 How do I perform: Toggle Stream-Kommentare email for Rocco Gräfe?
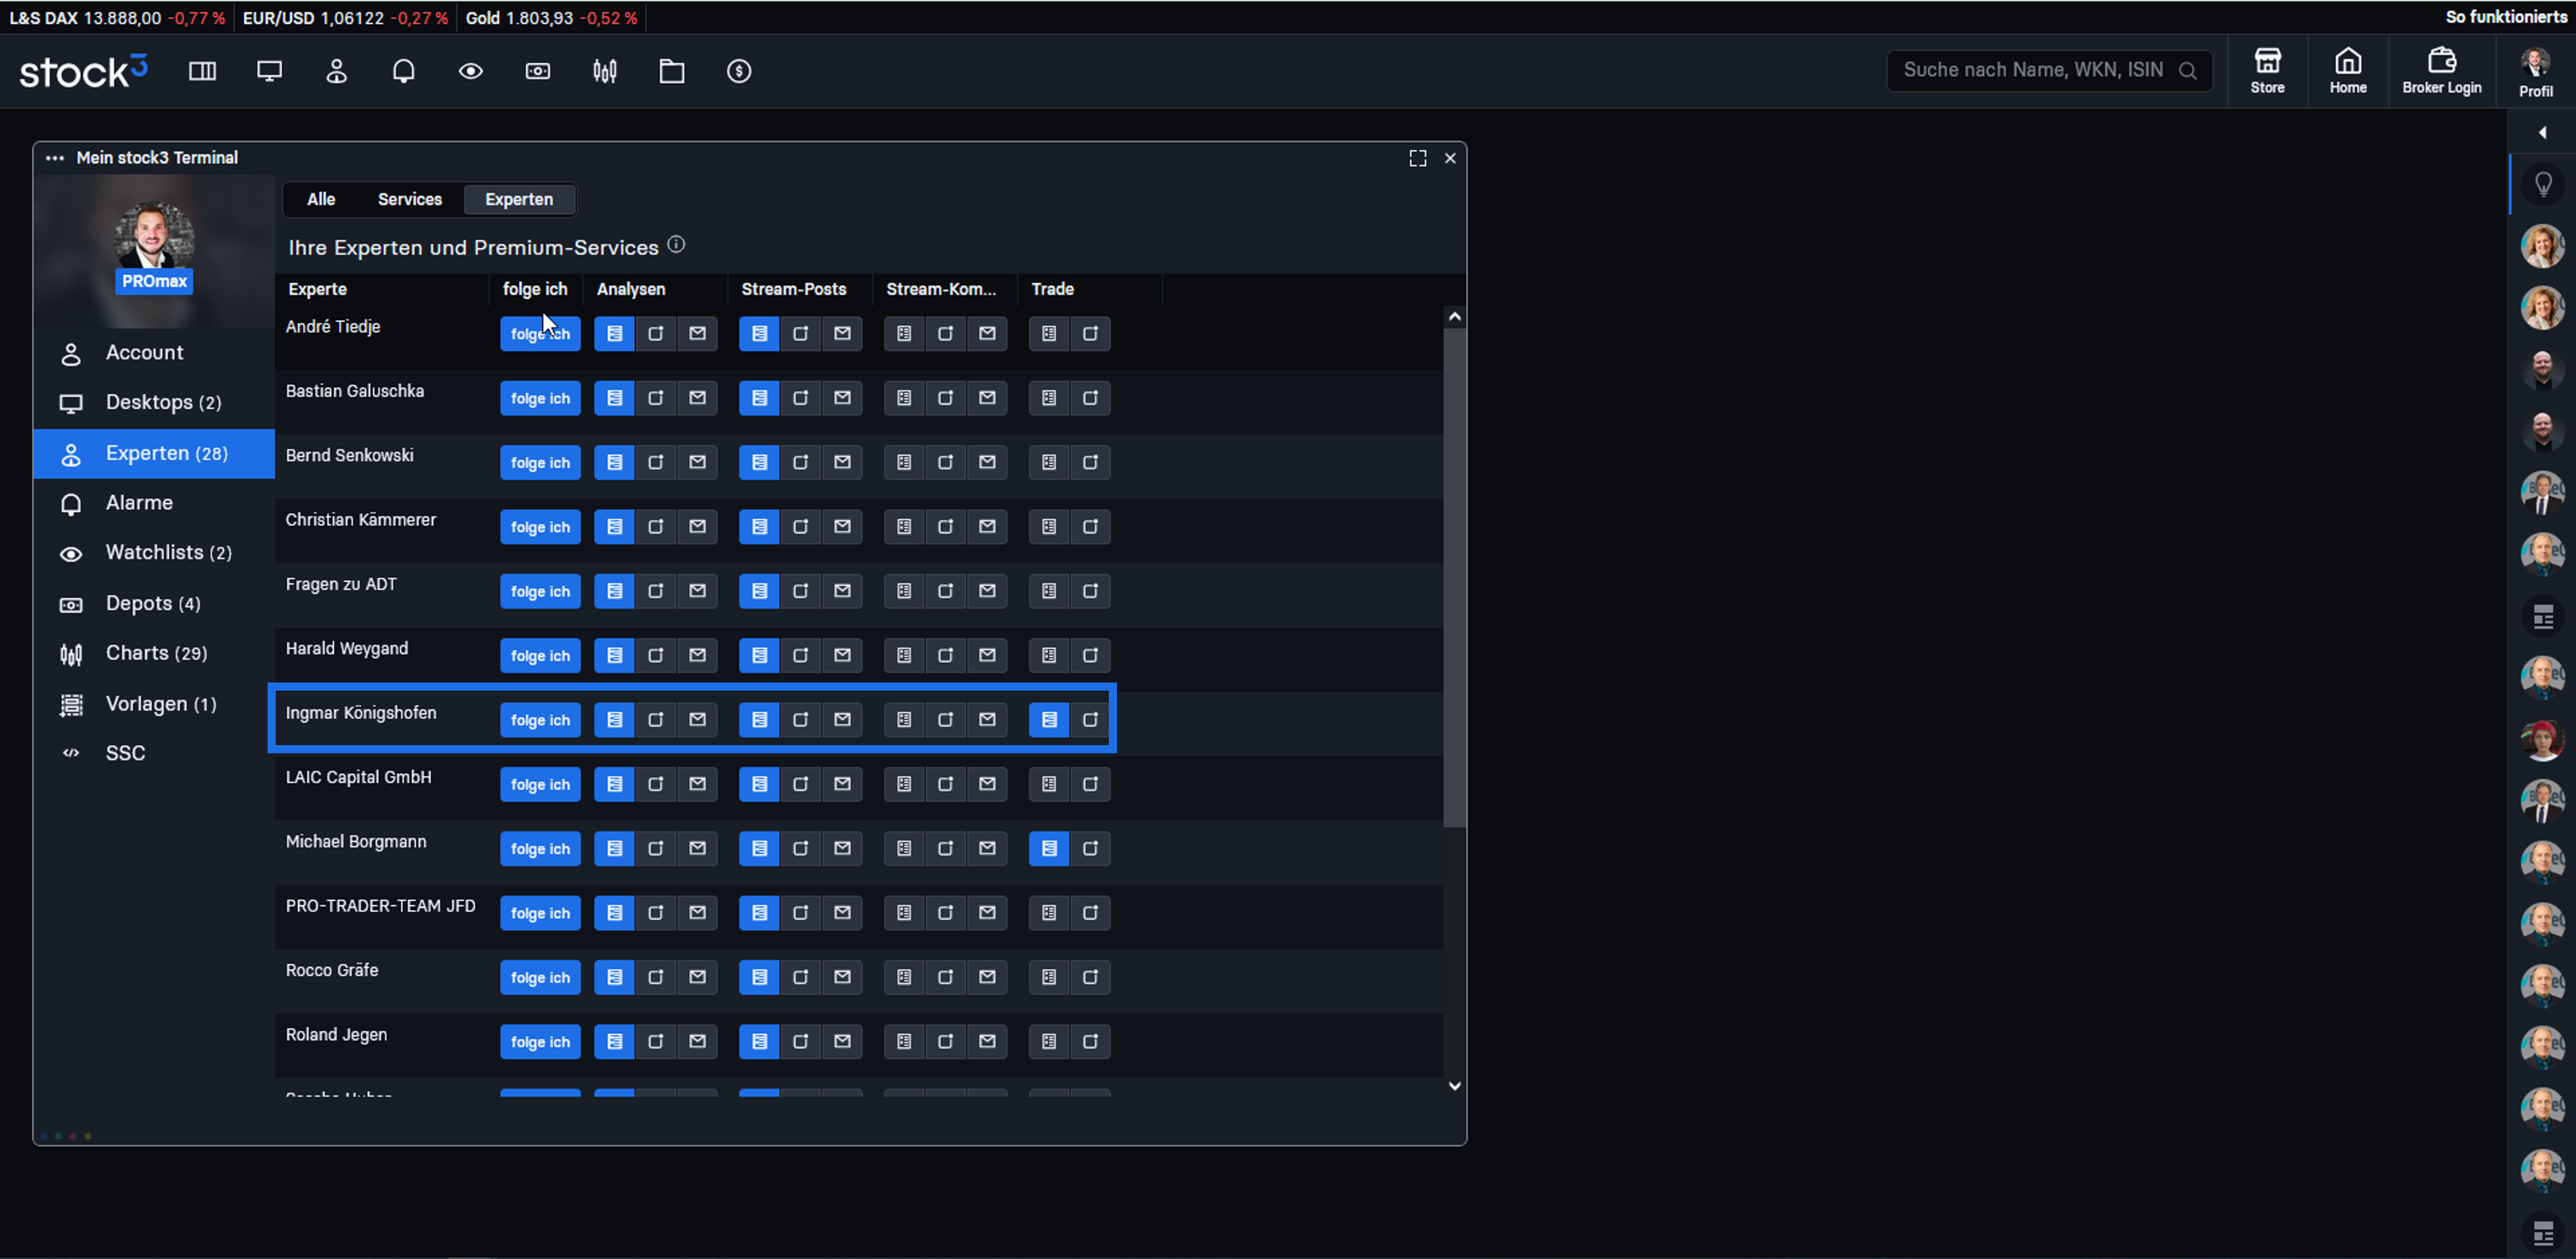tap(987, 977)
